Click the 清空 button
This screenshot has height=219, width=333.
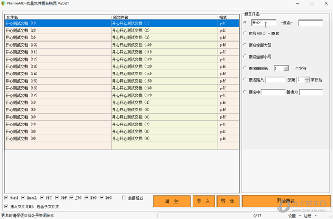coord(172,201)
